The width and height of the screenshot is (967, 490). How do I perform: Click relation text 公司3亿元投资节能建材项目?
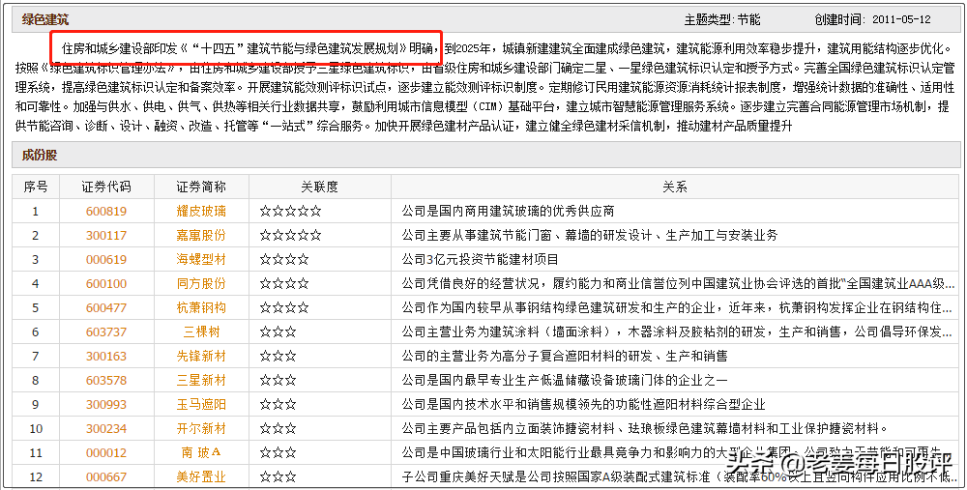coord(480,259)
